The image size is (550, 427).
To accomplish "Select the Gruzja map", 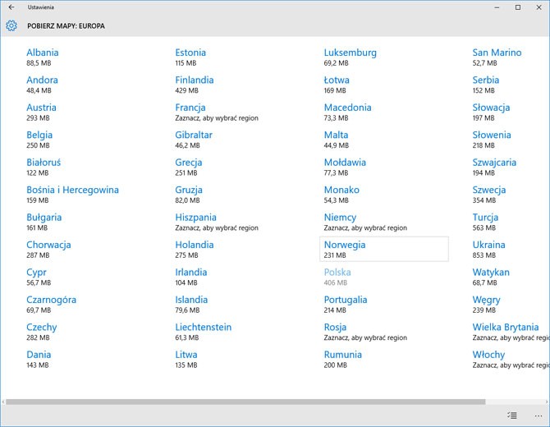I will (x=189, y=195).
